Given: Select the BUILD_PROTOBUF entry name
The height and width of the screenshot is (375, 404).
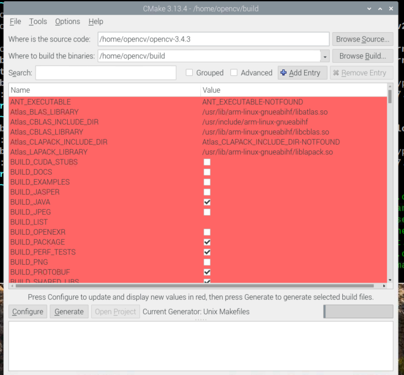Looking at the screenshot, I should click(x=40, y=272).
